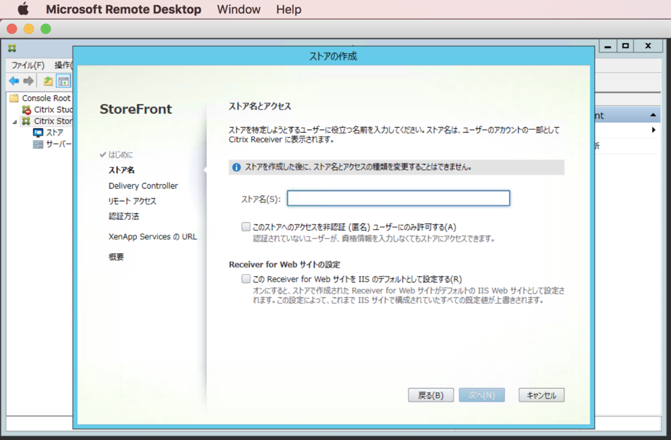Open the Window menu
The width and height of the screenshot is (671, 440).
tap(239, 9)
